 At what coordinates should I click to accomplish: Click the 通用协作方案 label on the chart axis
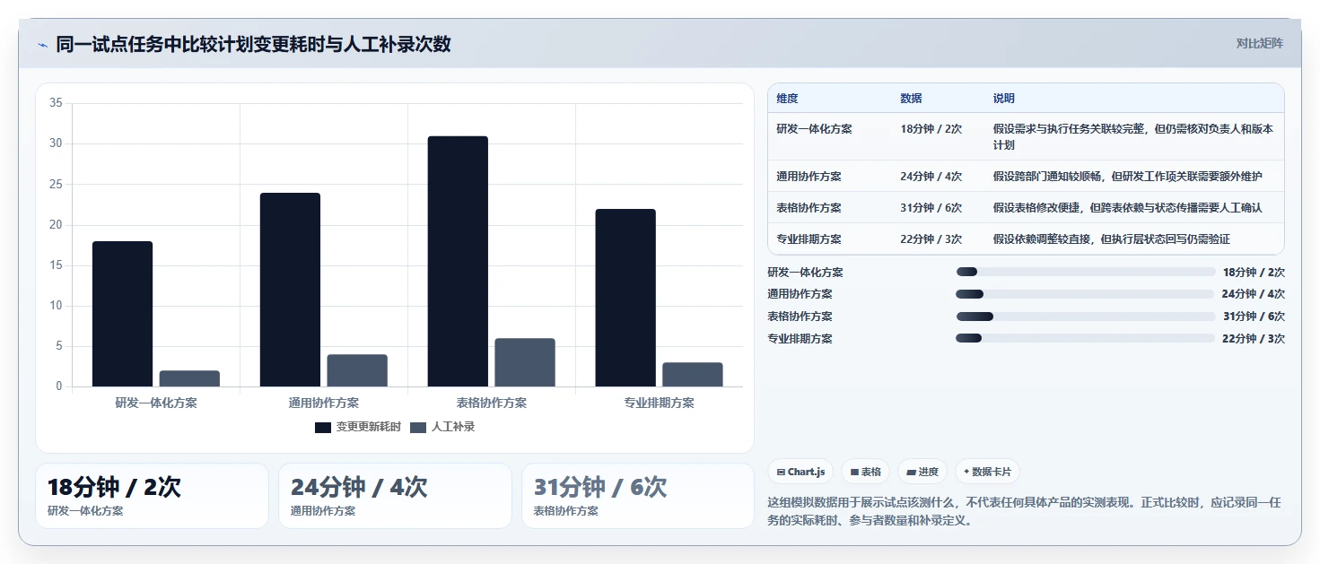pyautogui.click(x=324, y=403)
